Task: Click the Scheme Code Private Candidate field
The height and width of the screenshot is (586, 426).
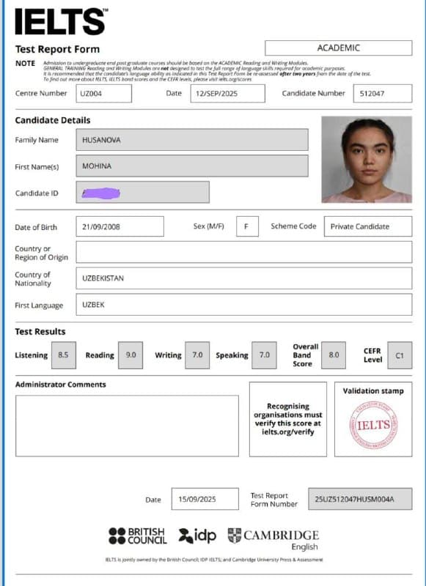Action: [368, 226]
